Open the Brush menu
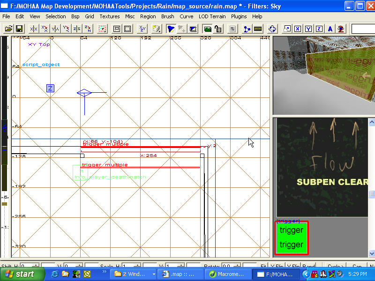The width and height of the screenshot is (375, 281). (x=167, y=16)
